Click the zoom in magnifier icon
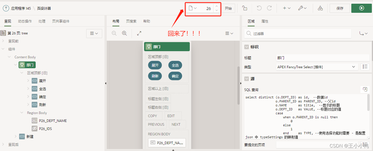This screenshot has height=151, width=373. click(x=124, y=33)
